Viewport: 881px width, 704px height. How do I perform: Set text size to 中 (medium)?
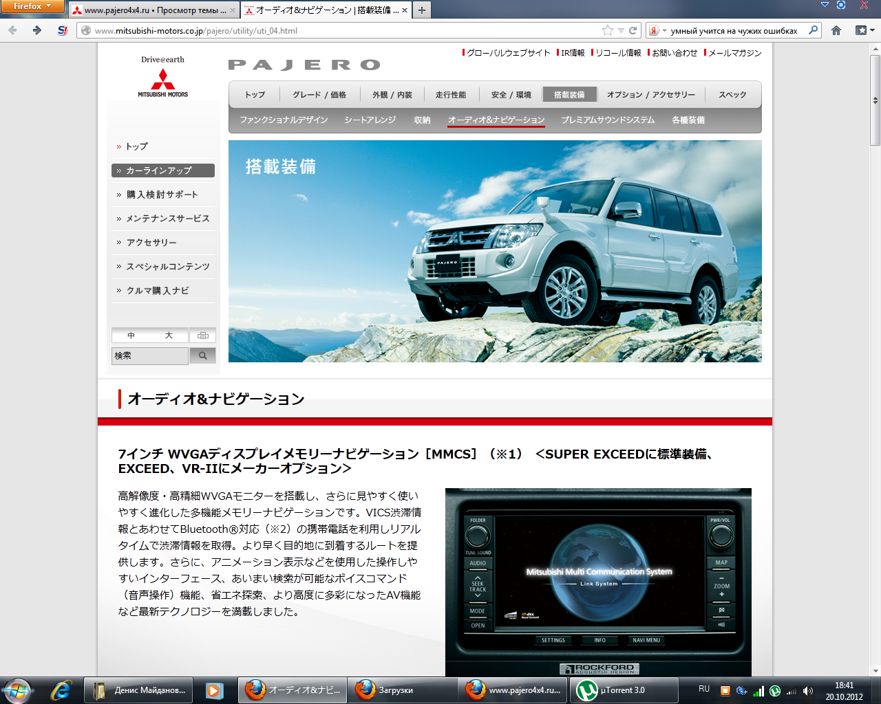(x=131, y=335)
